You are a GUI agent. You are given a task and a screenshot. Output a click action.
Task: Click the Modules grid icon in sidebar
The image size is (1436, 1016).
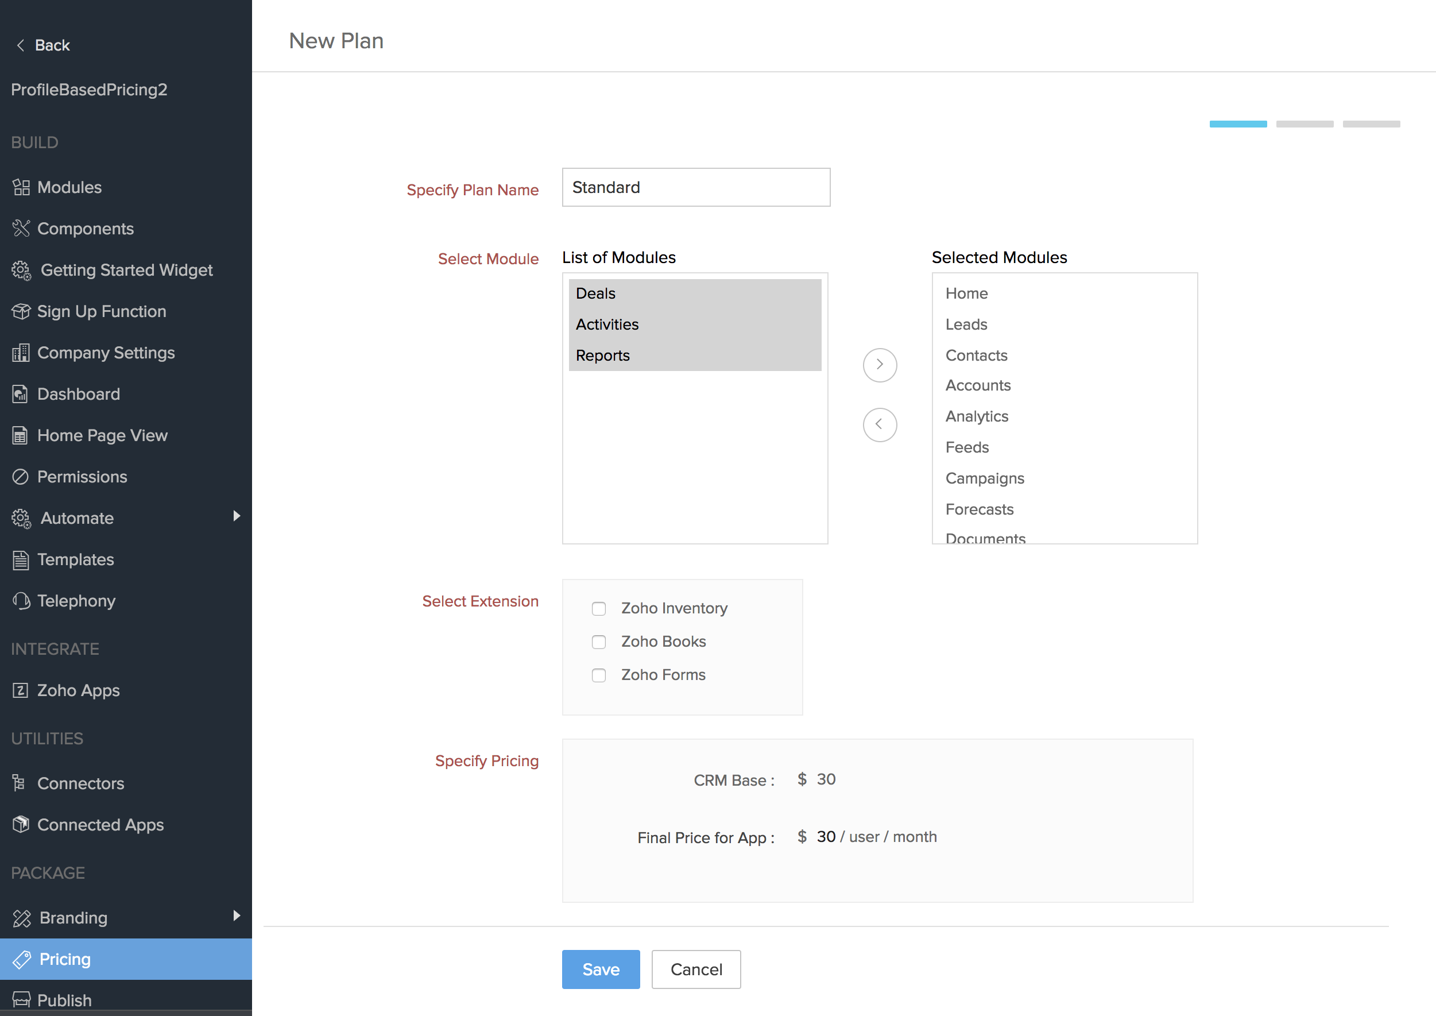point(21,187)
